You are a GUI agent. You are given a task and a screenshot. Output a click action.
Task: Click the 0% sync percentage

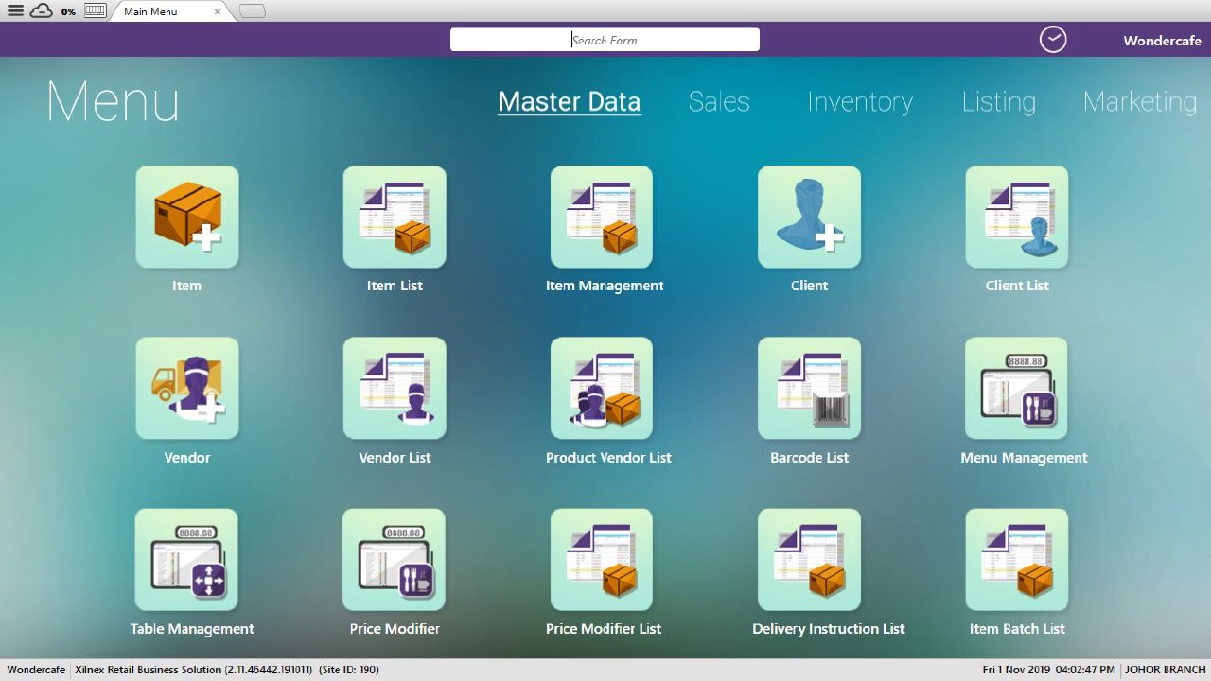68,11
